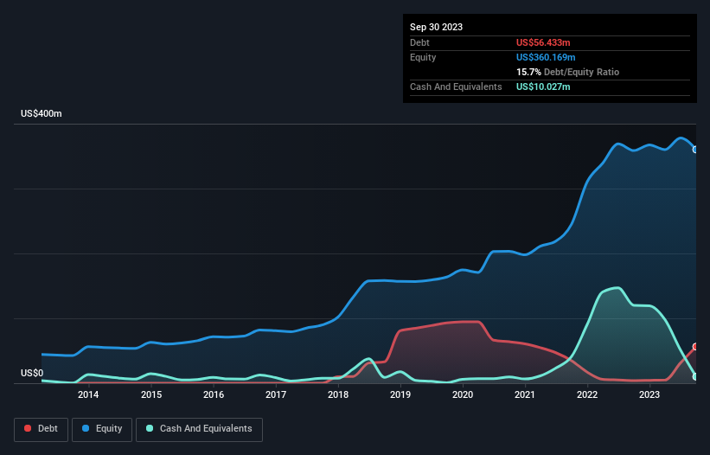Viewport: 710px width, 455px height.
Task: Click the Sep 30 2023 tooltip date
Action: click(436, 27)
